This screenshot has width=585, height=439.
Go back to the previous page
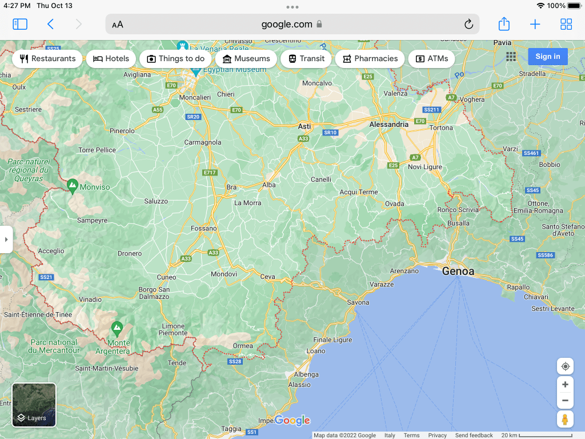(x=50, y=24)
